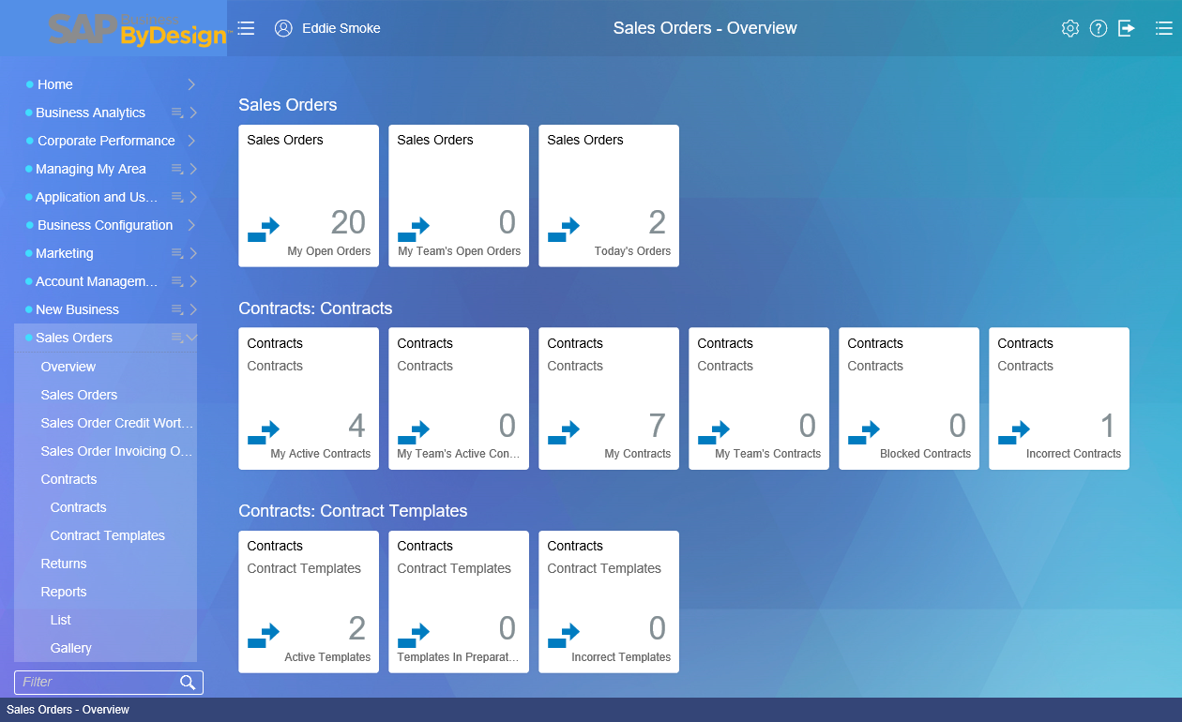Select Contract Templates in the sidebar
1182x722 pixels.
point(107,535)
